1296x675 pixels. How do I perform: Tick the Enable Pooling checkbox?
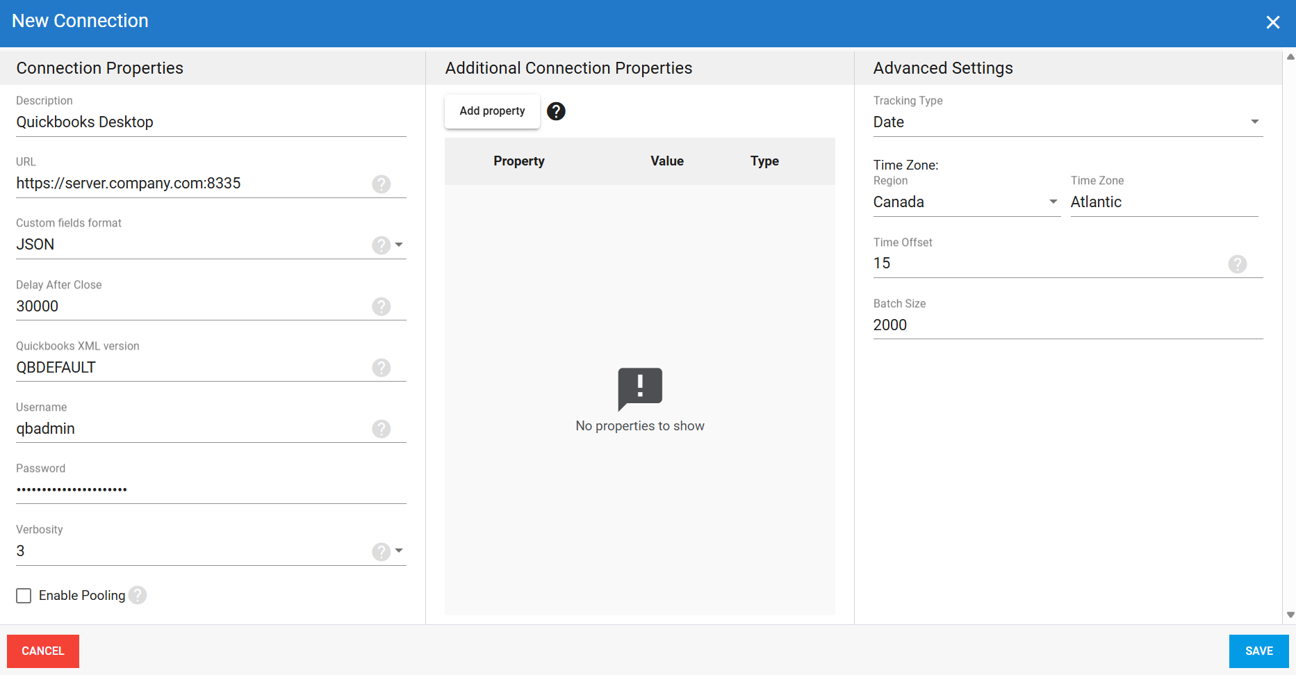tap(24, 596)
